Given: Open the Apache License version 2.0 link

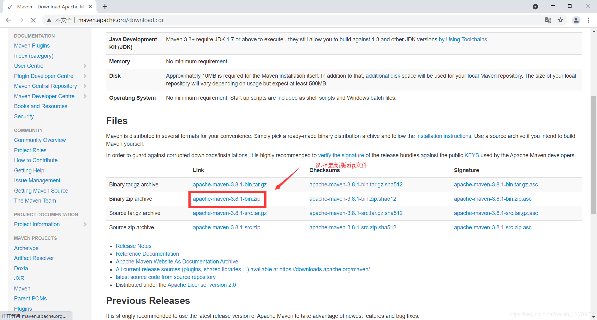Looking at the screenshot, I should click(x=201, y=285).
